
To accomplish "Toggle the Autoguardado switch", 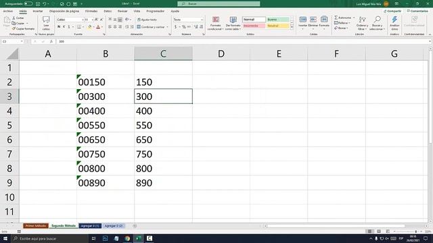I will (28, 4).
